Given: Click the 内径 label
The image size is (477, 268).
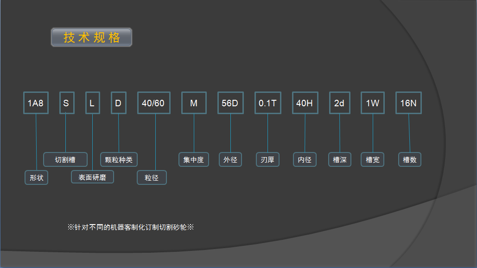Looking at the screenshot, I should pyautogui.click(x=305, y=160).
